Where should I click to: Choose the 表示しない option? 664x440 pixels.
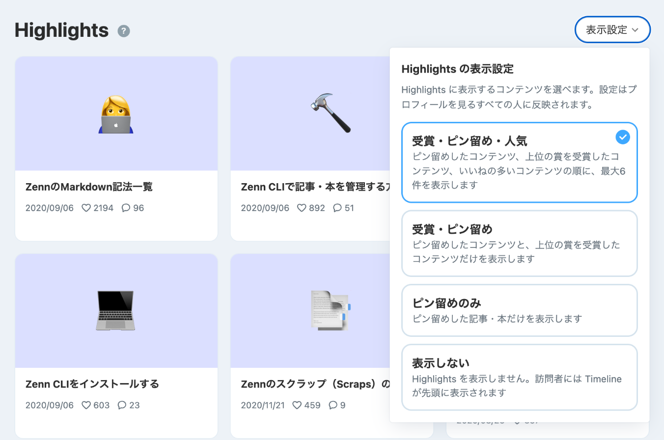[x=519, y=377]
